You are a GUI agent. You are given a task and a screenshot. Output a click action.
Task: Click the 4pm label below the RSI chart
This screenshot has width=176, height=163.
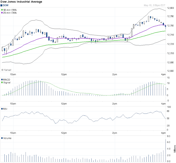163,133
